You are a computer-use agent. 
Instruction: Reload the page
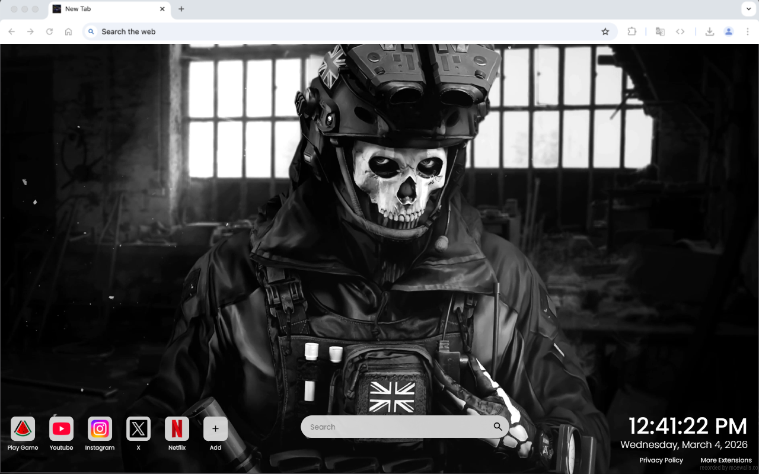50,31
